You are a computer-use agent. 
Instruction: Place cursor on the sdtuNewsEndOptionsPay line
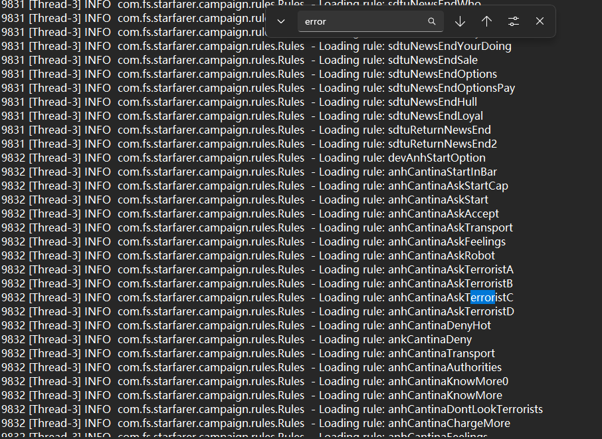(451, 88)
